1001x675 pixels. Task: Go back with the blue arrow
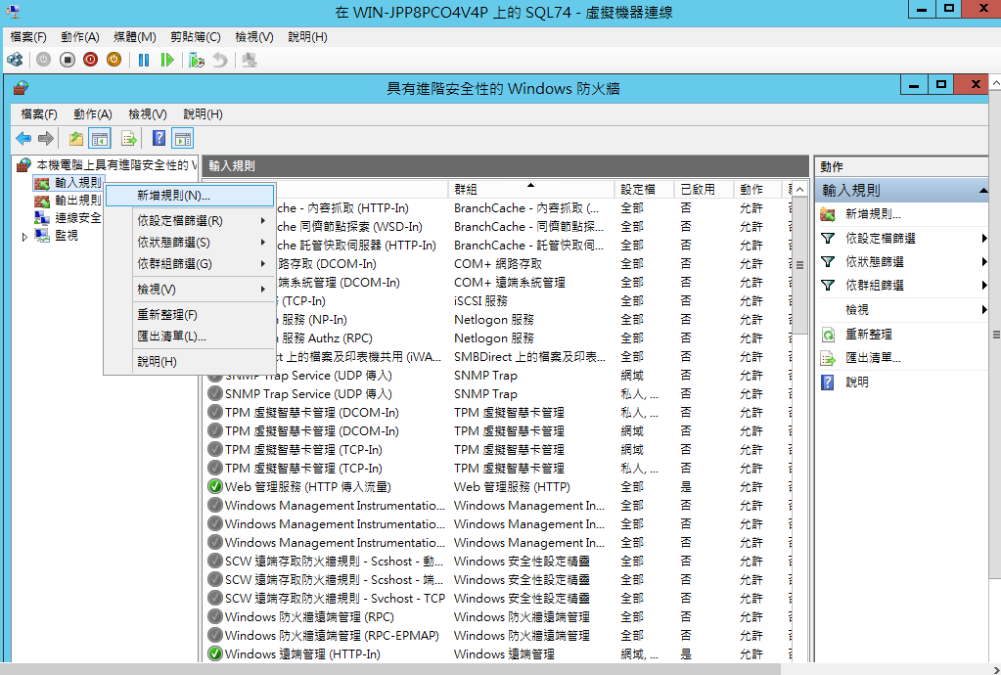[23, 139]
